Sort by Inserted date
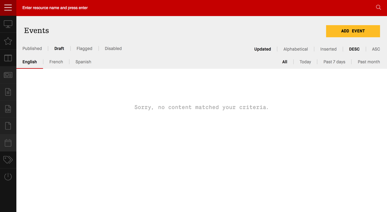 tap(329, 49)
